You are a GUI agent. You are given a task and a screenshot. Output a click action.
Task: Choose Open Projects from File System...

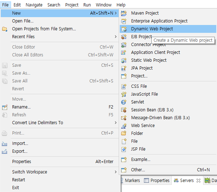click(60, 29)
